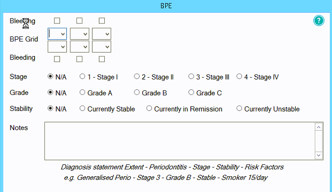Click inside the Notes text box

180,141
